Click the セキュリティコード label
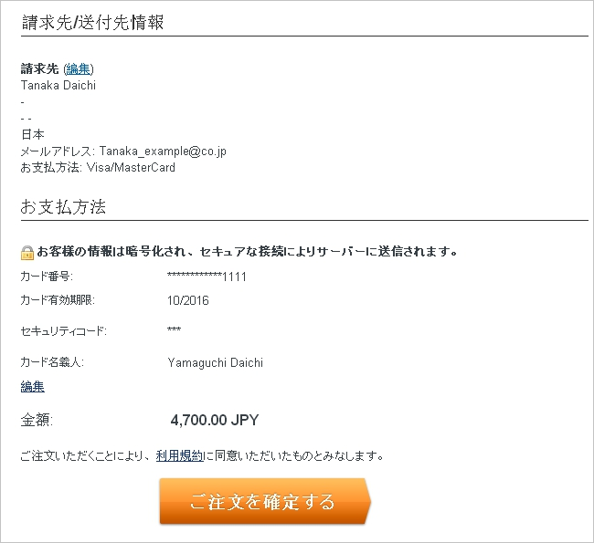Image resolution: width=594 pixels, height=543 pixels. pyautogui.click(x=63, y=330)
